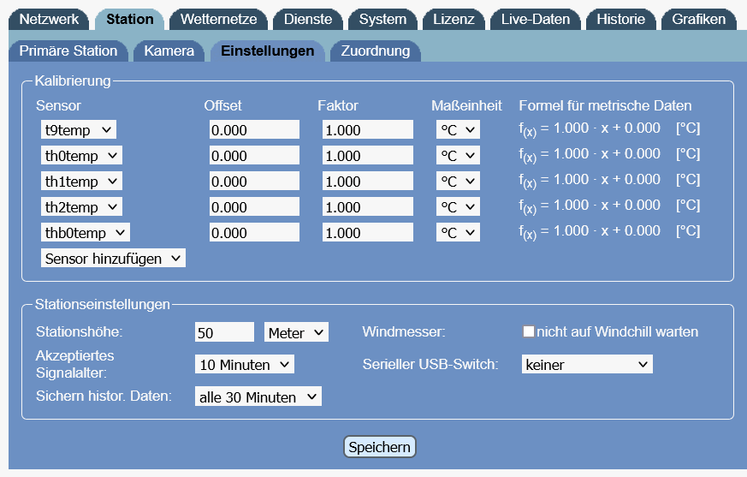
Task: Select the Kamera sub-tab
Action: point(169,51)
